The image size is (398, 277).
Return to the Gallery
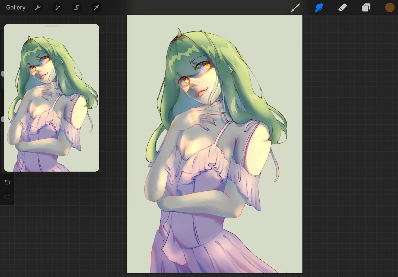[x=16, y=7]
